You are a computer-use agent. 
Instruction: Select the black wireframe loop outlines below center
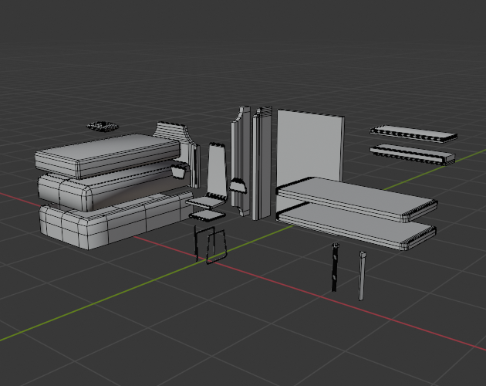[x=211, y=245]
